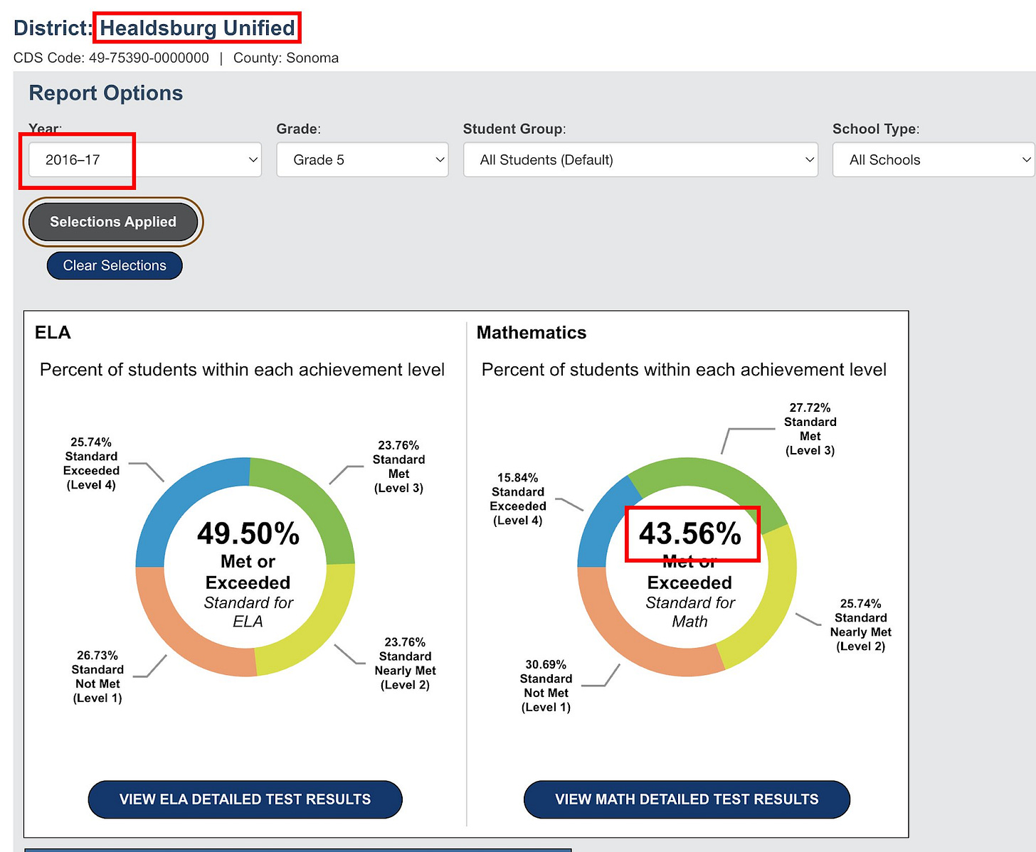Select the CDS Code 49-75390-0000000 text
Viewport: 1036px width, 852px height.
[111, 58]
